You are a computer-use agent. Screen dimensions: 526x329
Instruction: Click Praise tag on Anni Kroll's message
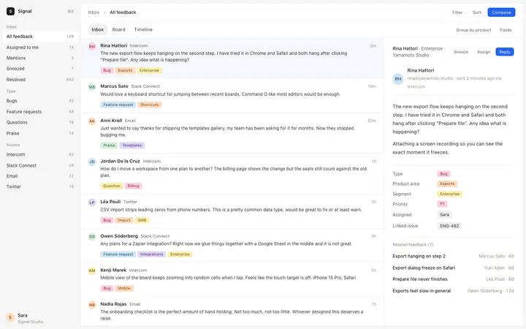click(x=109, y=145)
